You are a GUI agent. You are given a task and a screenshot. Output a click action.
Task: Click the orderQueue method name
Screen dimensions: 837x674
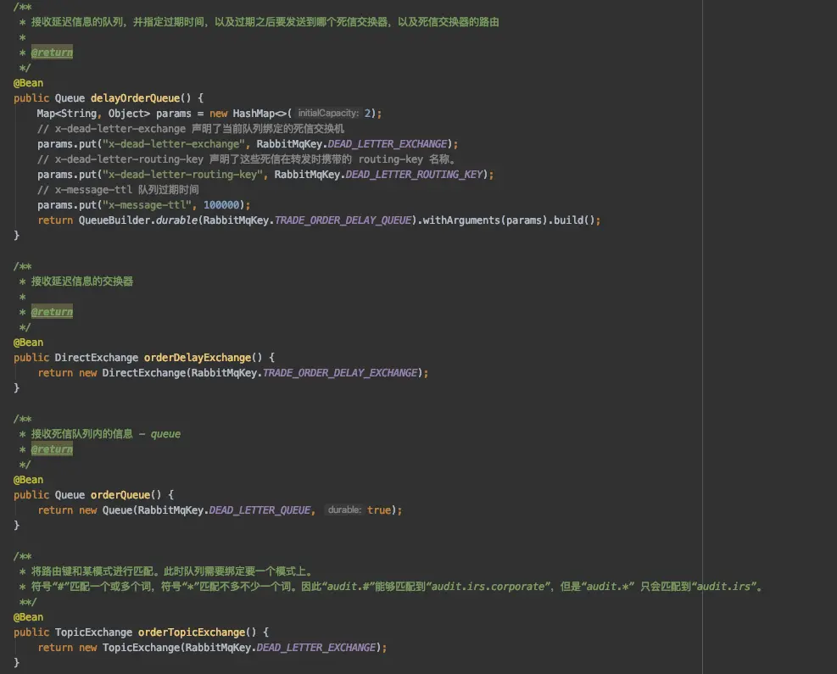(x=120, y=495)
